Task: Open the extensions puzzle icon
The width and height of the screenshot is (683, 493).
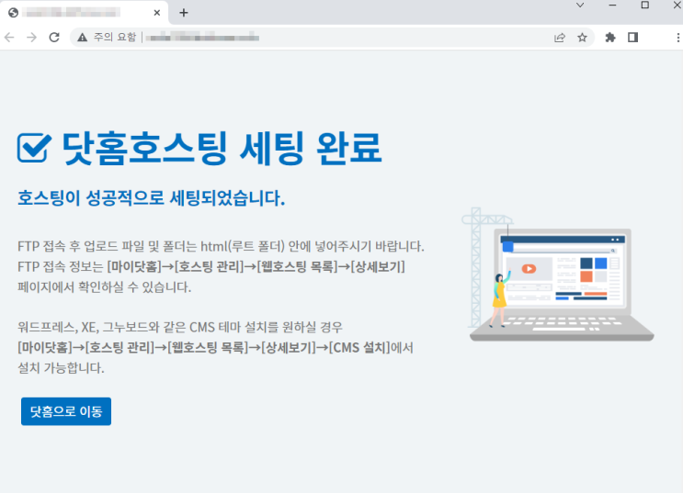Action: [x=610, y=38]
